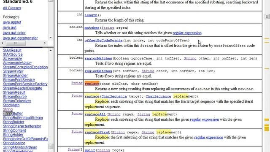
Task: Open the StringCharacterIterator class link
Action: (22, 126)
